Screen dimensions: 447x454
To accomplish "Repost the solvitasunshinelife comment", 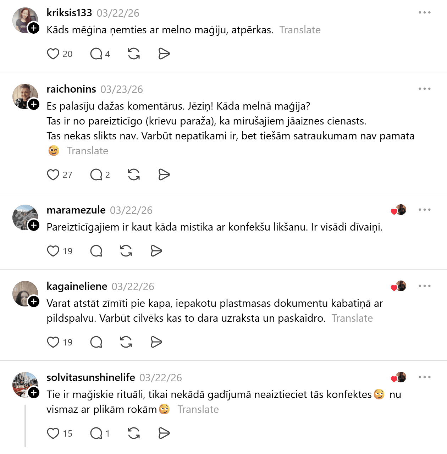I will click(x=134, y=433).
